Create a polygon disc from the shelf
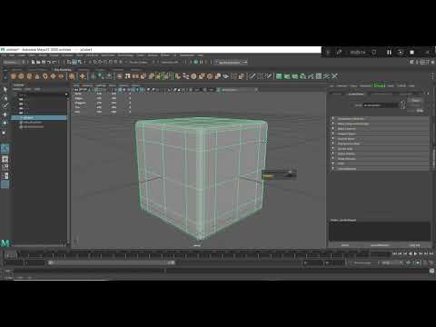 pyautogui.click(x=61, y=76)
